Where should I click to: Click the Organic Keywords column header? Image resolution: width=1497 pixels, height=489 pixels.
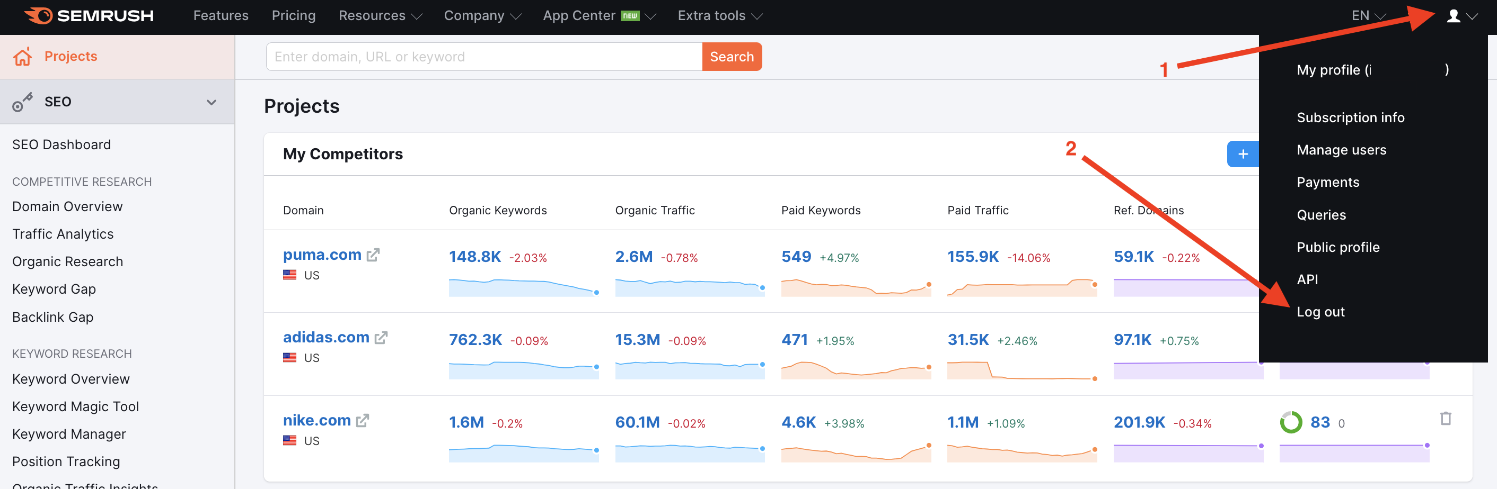click(497, 211)
